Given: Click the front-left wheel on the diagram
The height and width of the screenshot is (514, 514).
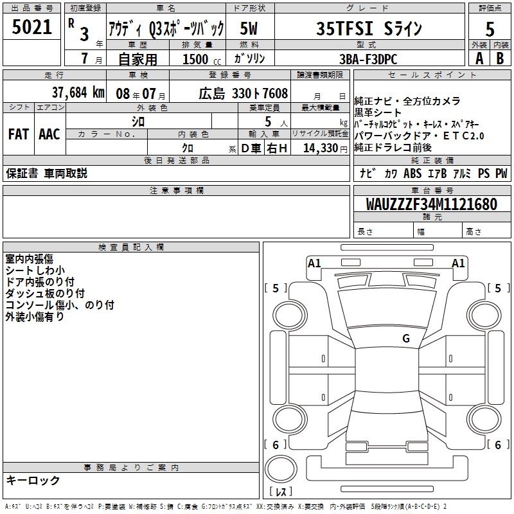Looking at the screenshot, I should point(290,315).
